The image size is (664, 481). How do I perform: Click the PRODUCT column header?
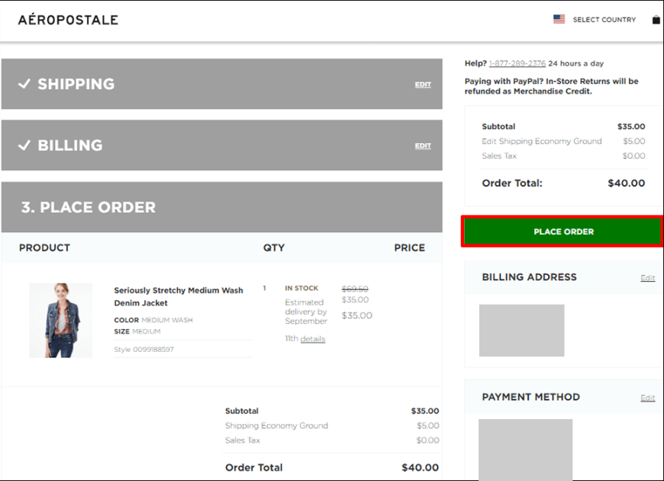point(44,247)
